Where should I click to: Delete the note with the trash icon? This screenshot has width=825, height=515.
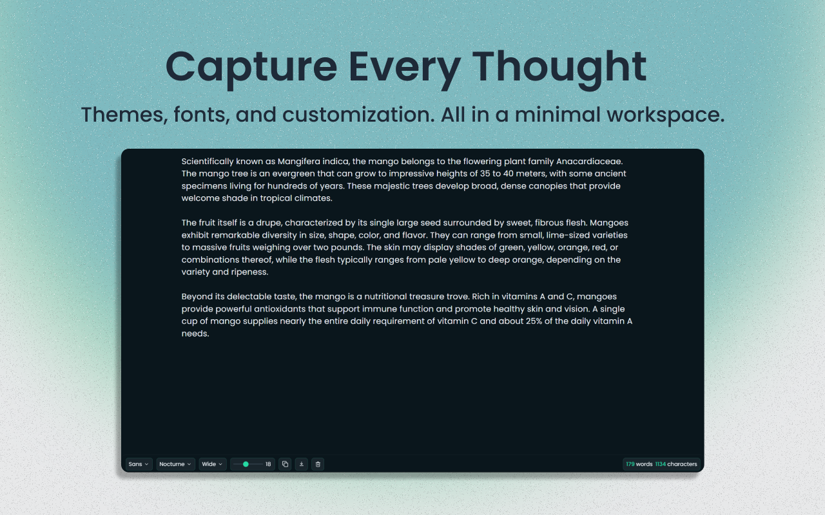318,464
